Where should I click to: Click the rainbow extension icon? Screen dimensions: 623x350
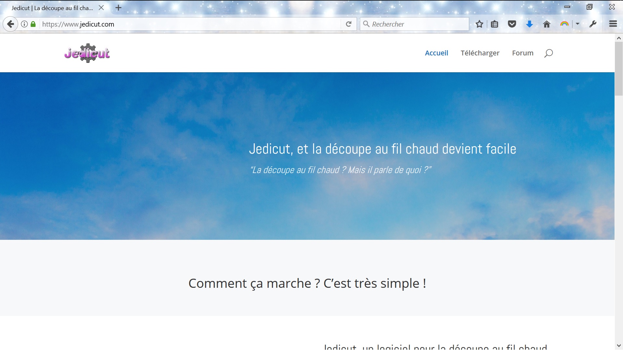565,24
